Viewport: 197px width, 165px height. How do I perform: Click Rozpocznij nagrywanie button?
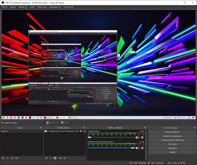172,136
